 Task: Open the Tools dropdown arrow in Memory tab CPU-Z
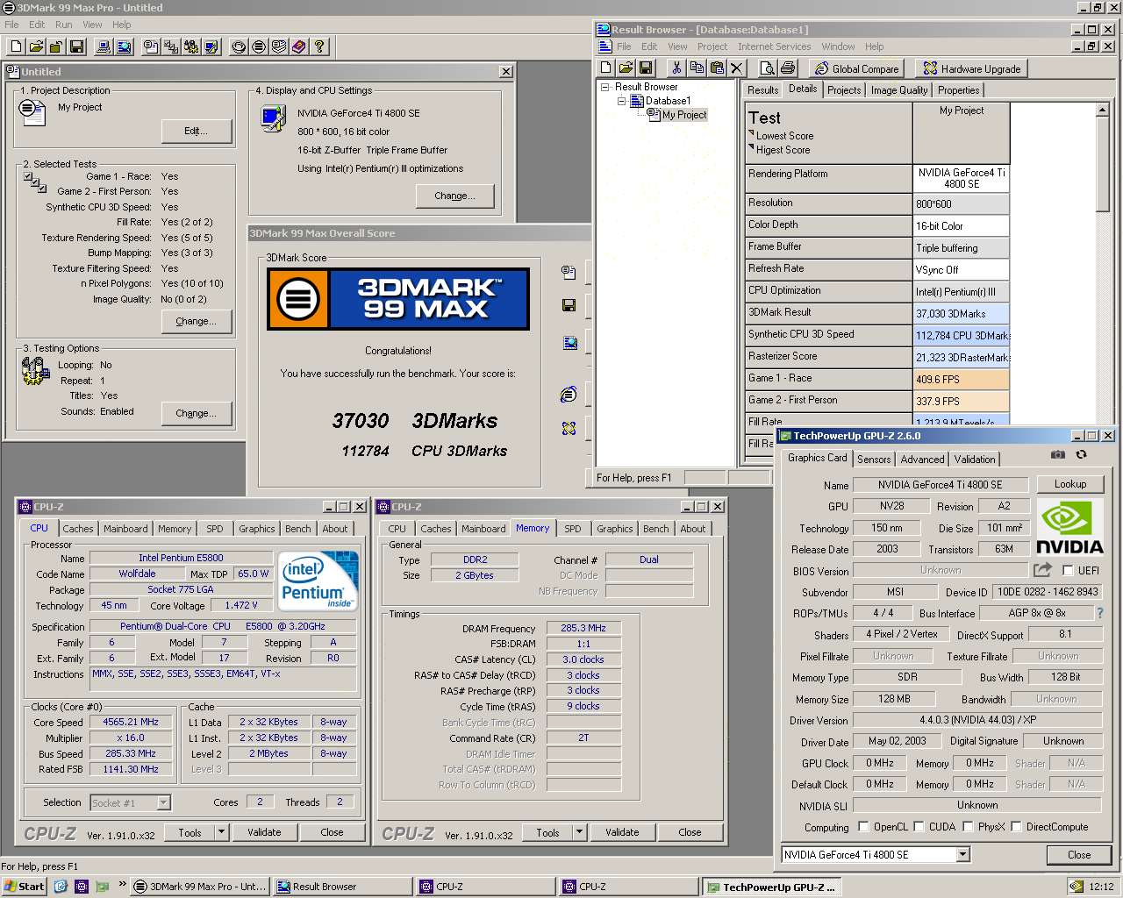click(579, 832)
